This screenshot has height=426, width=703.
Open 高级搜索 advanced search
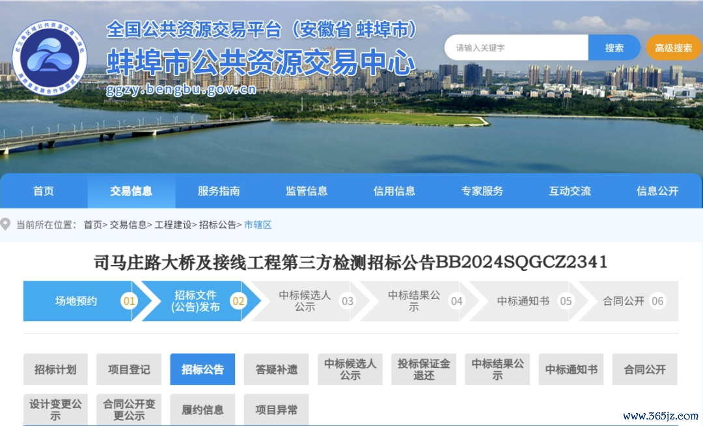(x=674, y=48)
